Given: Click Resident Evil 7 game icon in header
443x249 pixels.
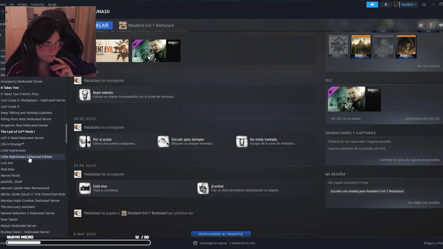Looking at the screenshot, I should tap(123, 25).
